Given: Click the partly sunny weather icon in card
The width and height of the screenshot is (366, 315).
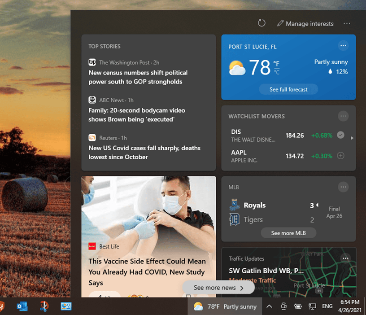Looking at the screenshot, I should pyautogui.click(x=237, y=68).
